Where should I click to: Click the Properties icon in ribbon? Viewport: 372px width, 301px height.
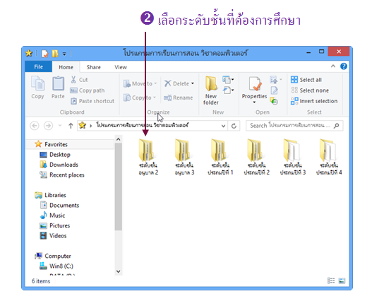click(255, 84)
